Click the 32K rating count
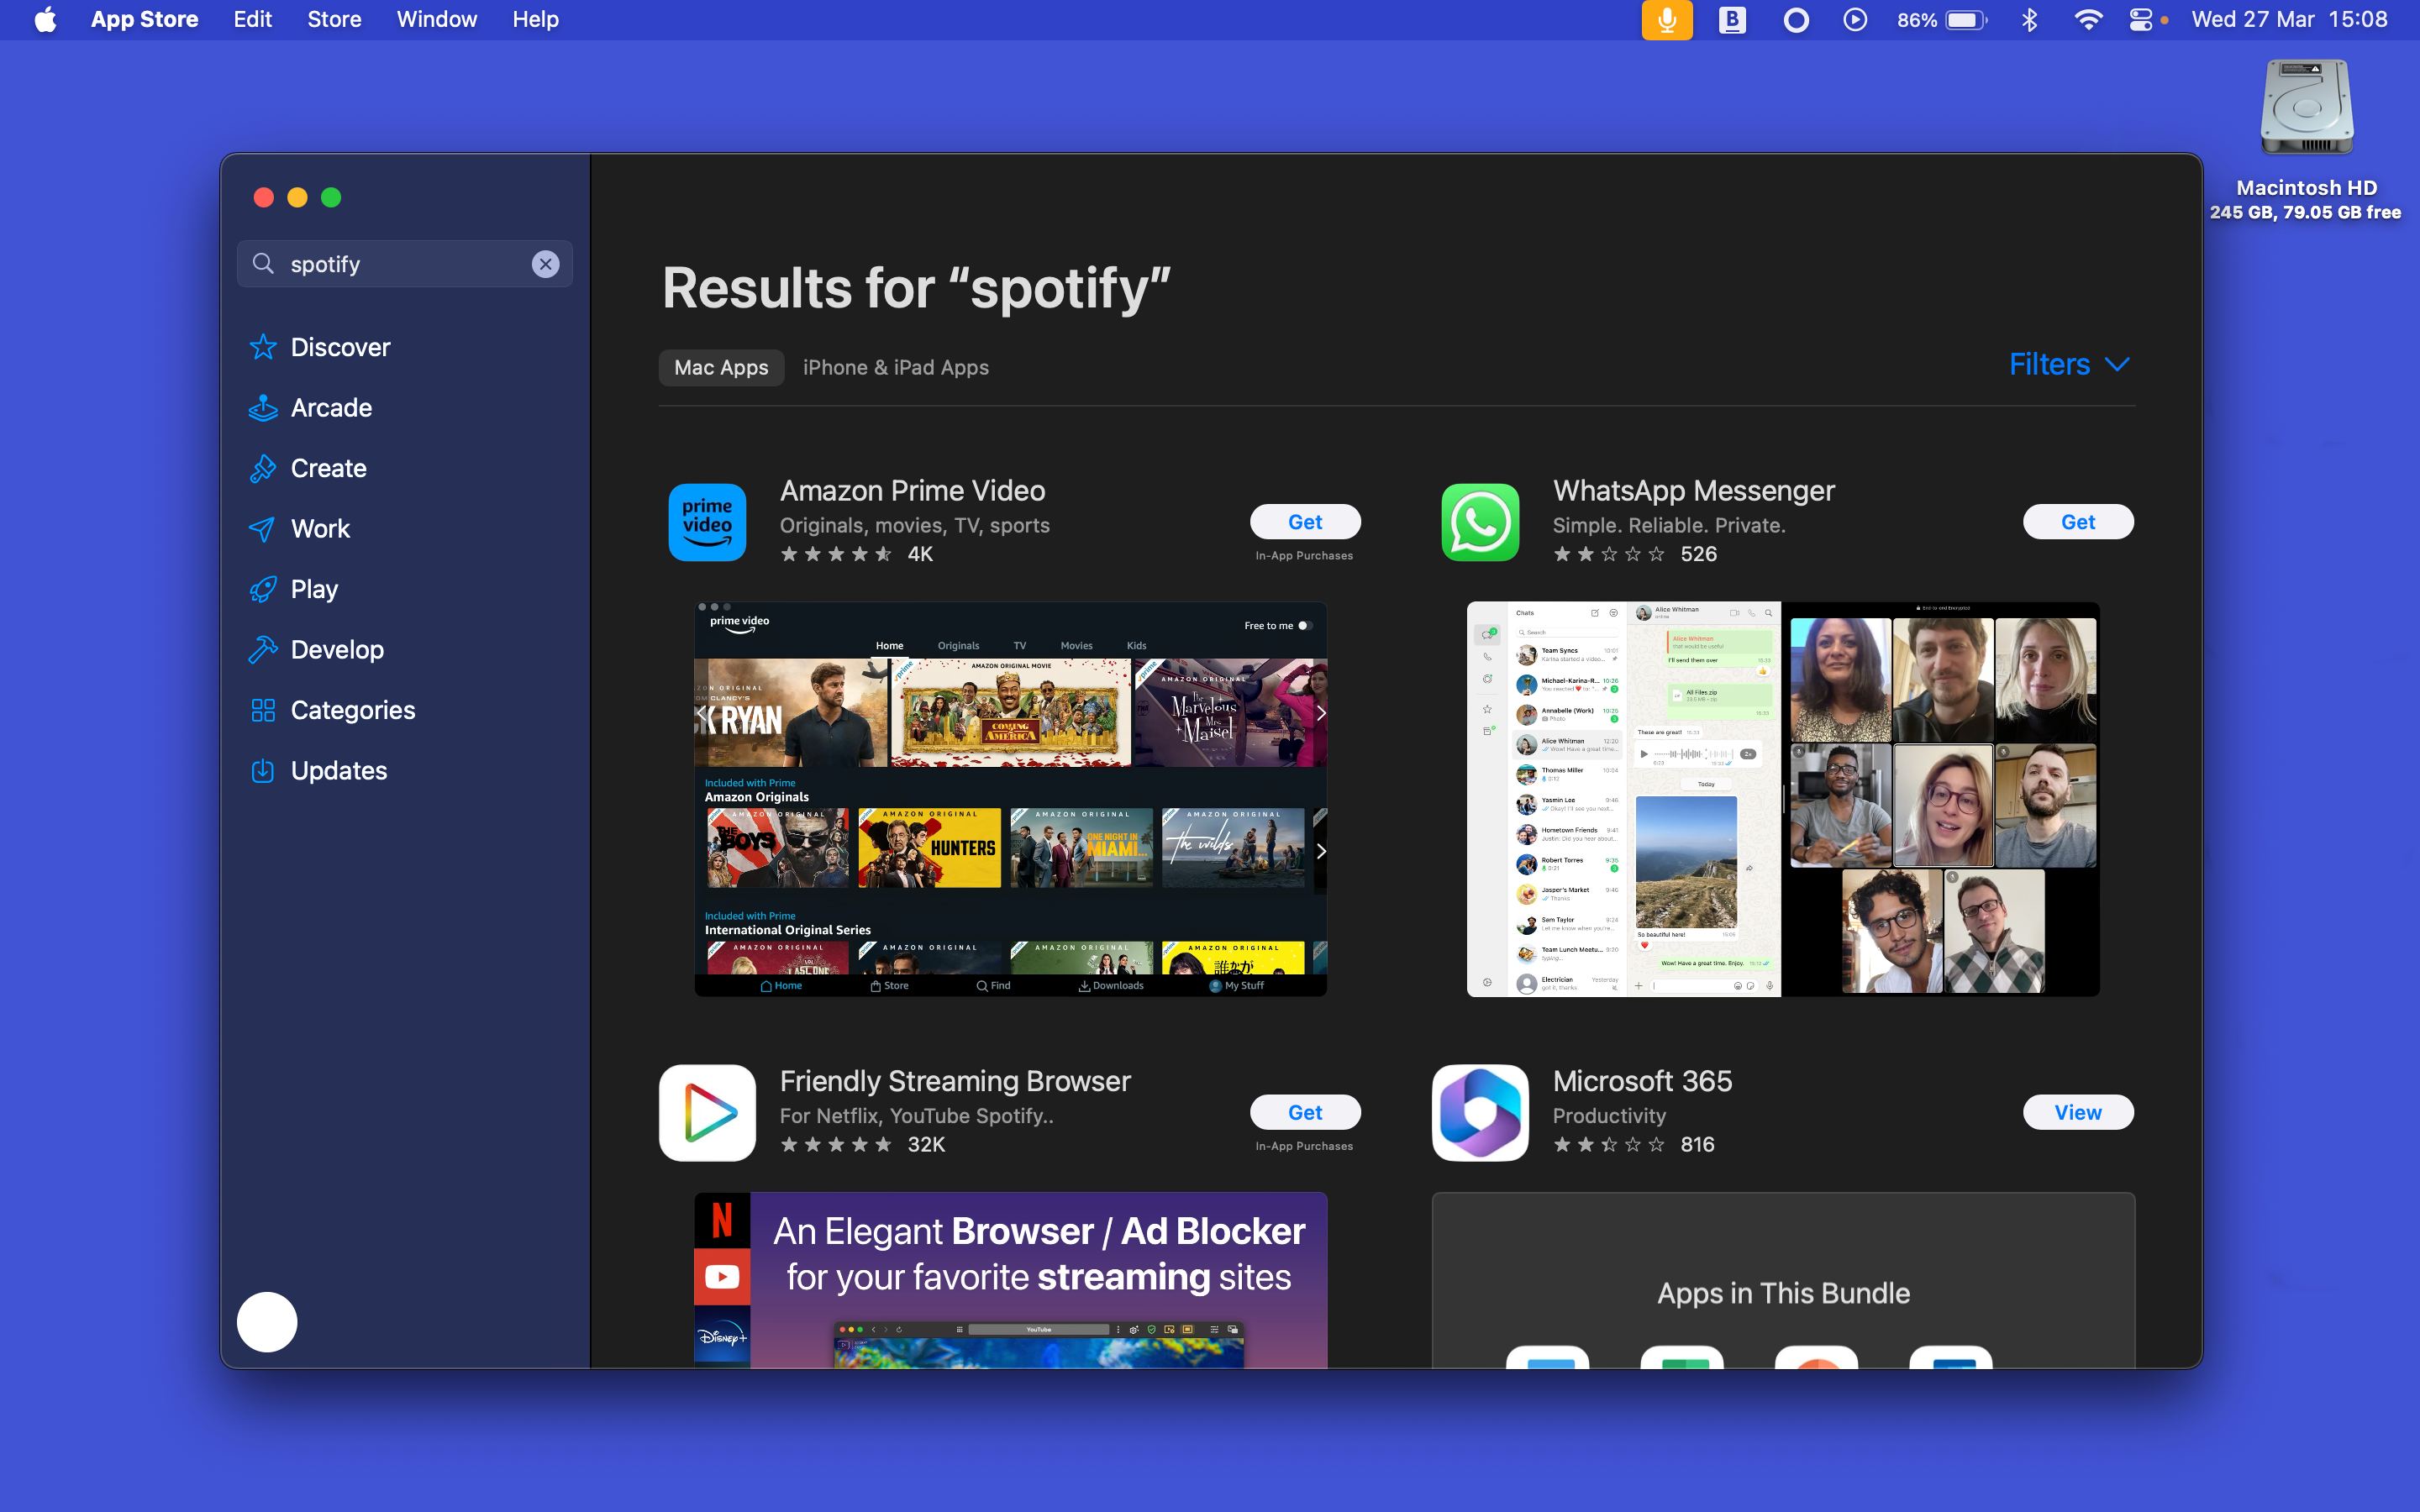 point(926,1144)
